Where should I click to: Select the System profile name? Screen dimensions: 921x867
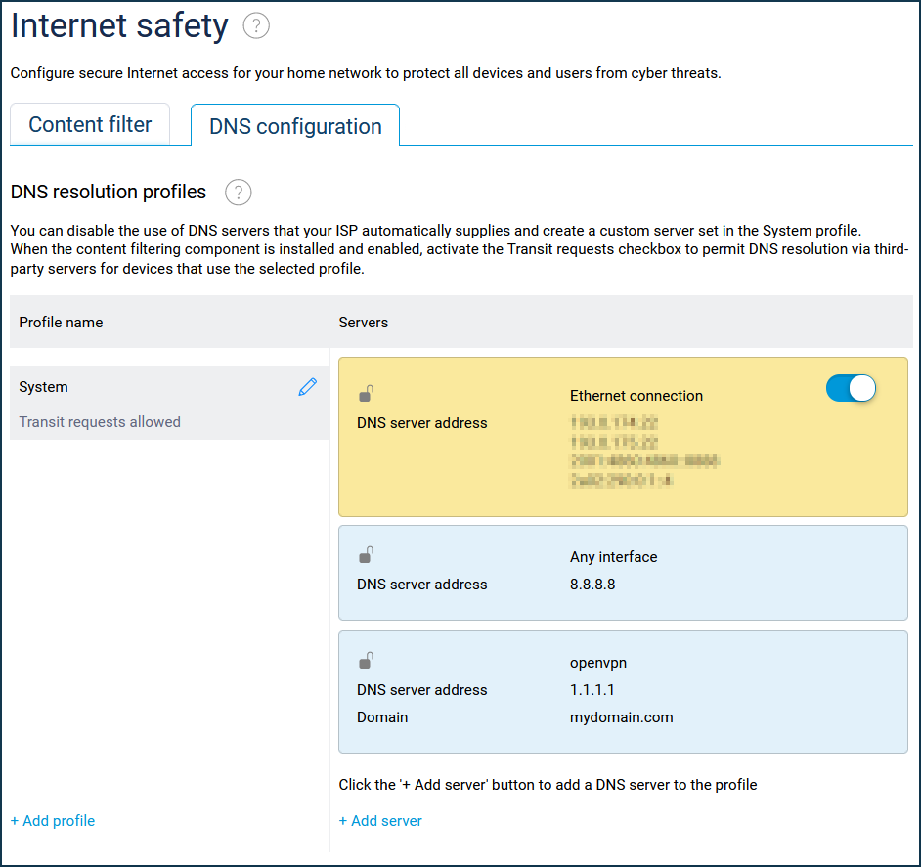point(44,387)
